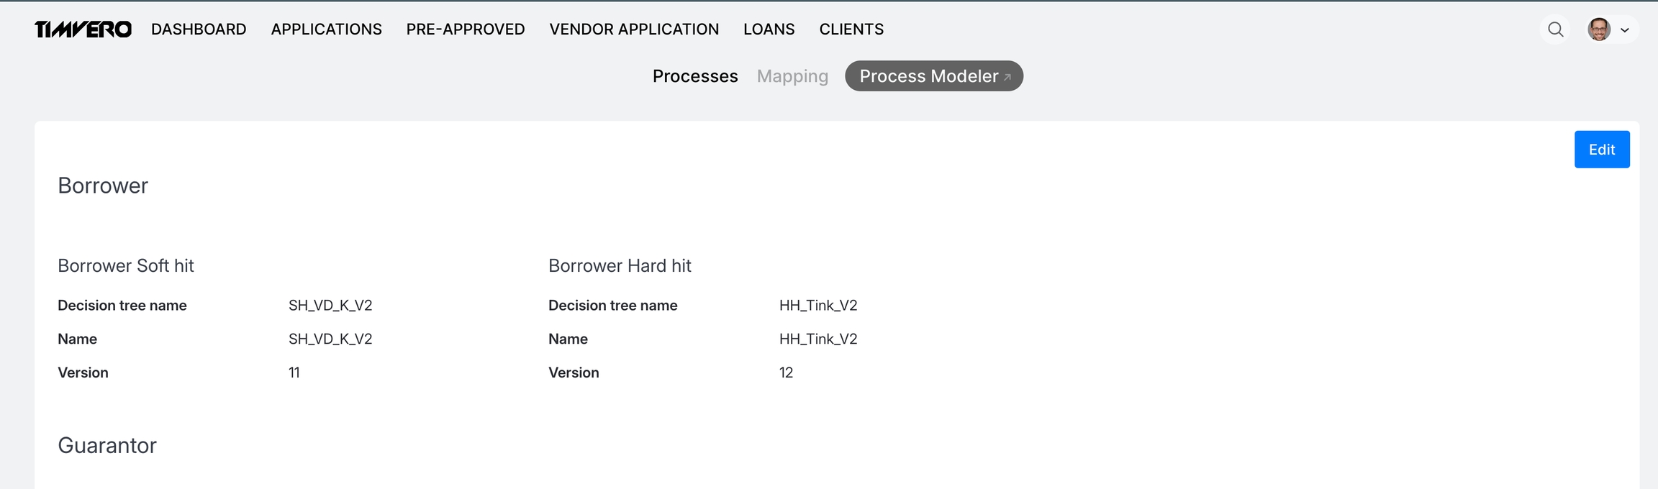This screenshot has width=1658, height=489.
Task: Click the Hard hit version value 12
Action: [786, 373]
